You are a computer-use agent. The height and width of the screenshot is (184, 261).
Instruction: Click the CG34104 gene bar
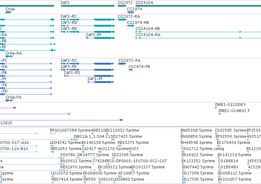[x=198, y=6]
